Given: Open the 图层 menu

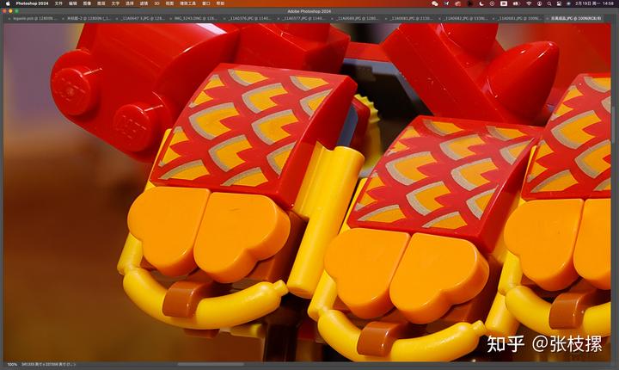Looking at the screenshot, I should pos(101,3).
